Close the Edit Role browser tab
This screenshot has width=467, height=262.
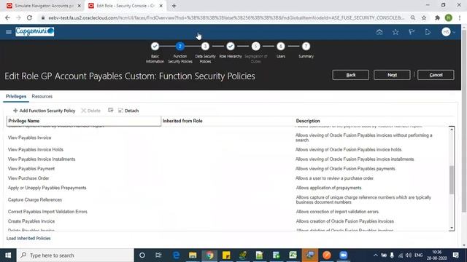(x=161, y=6)
